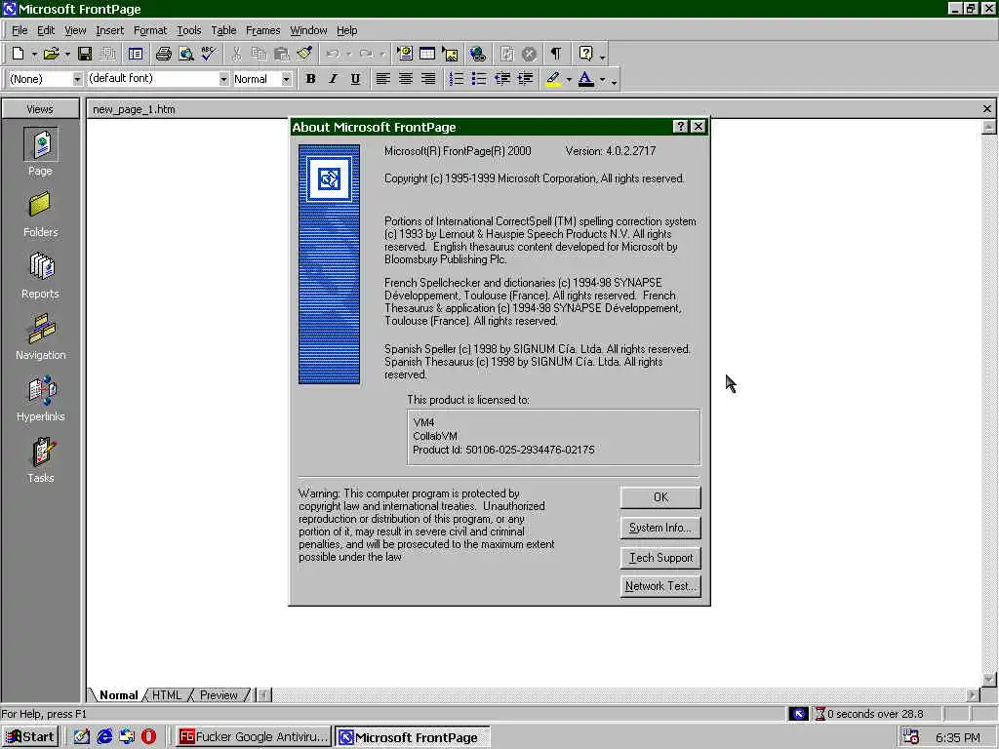The image size is (999, 749).
Task: Expand New Page dropdown arrow
Action: coord(34,55)
